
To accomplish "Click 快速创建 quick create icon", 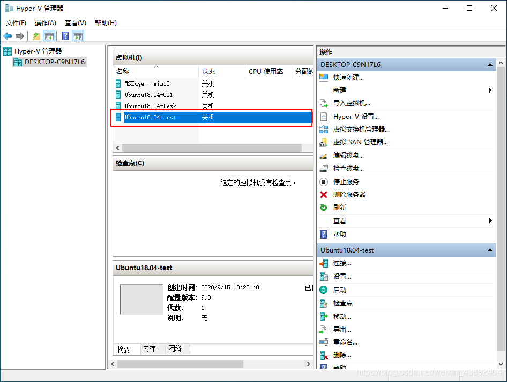I will pyautogui.click(x=324, y=78).
